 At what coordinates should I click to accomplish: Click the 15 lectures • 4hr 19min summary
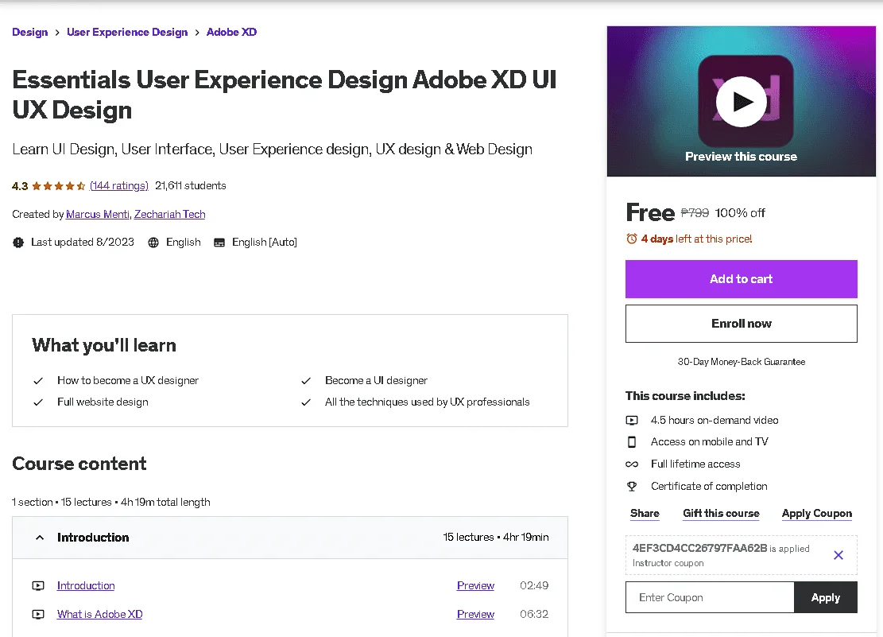pos(496,538)
